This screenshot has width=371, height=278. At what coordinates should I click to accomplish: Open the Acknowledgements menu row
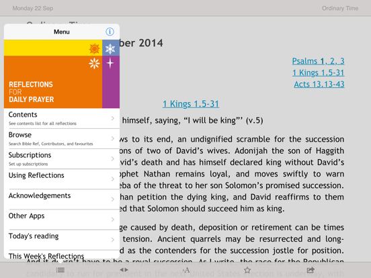(62, 199)
